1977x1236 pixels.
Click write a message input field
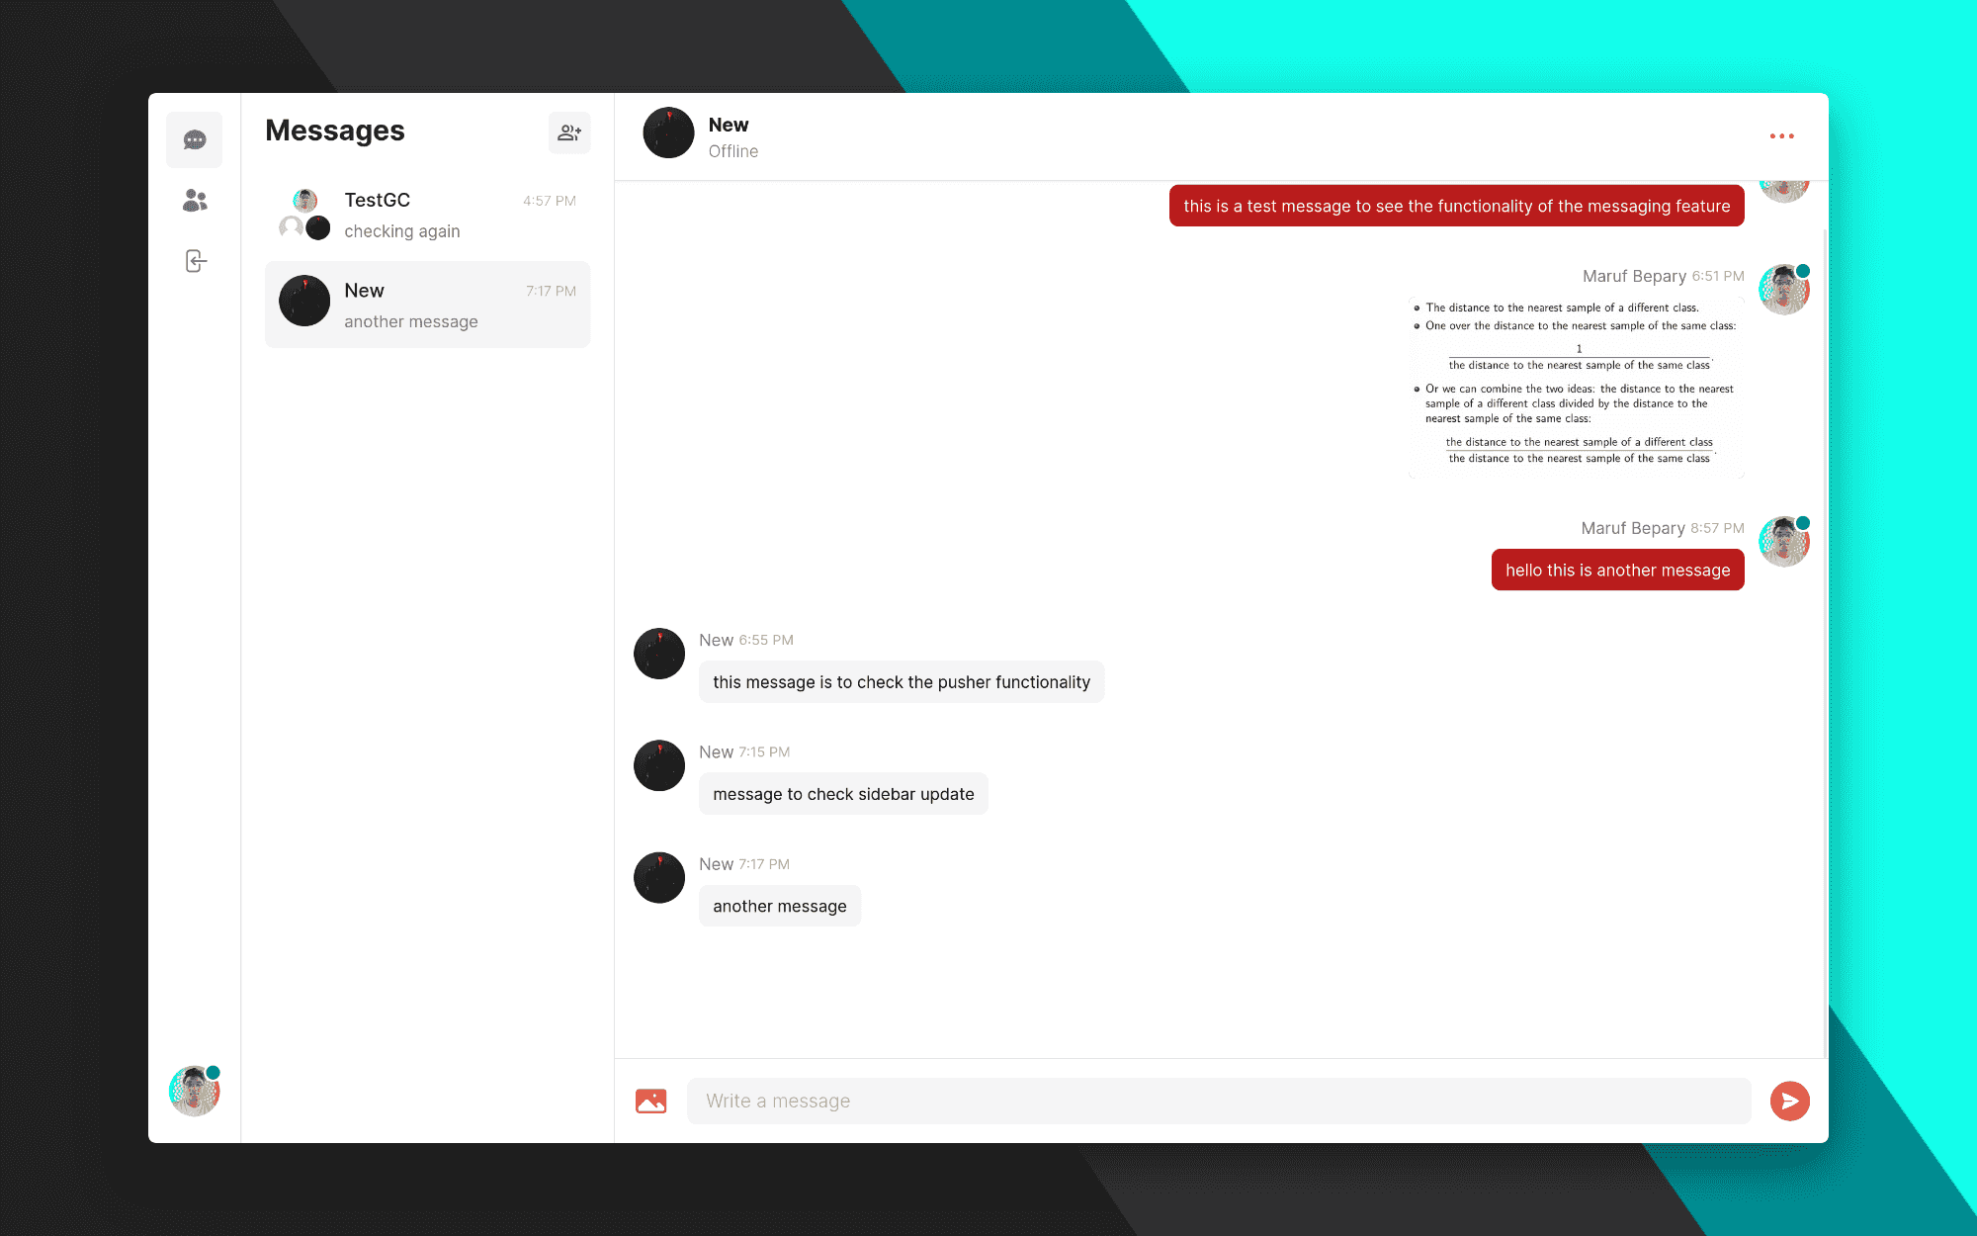tap(1219, 1101)
